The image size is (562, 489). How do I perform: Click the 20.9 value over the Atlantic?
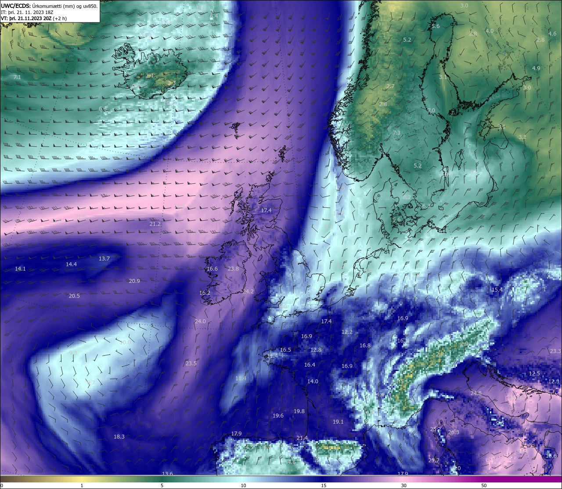tap(134, 281)
